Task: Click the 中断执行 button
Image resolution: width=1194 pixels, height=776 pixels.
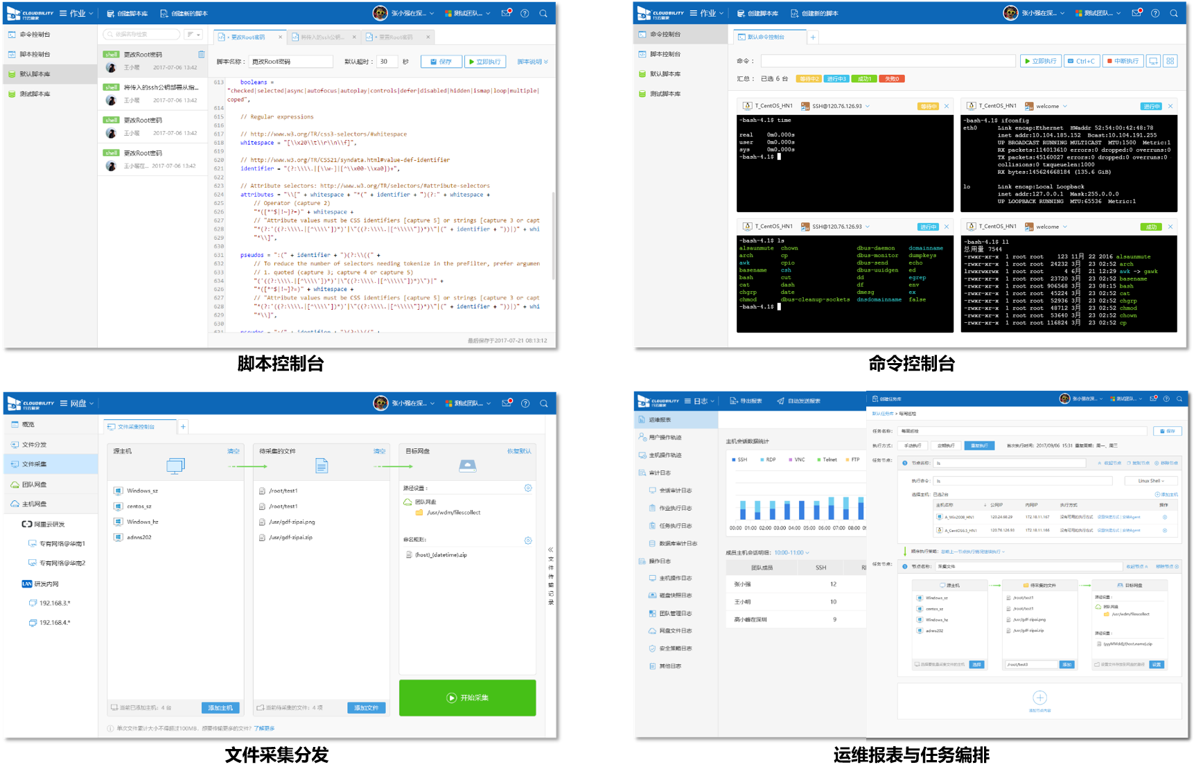Action: tap(1122, 61)
